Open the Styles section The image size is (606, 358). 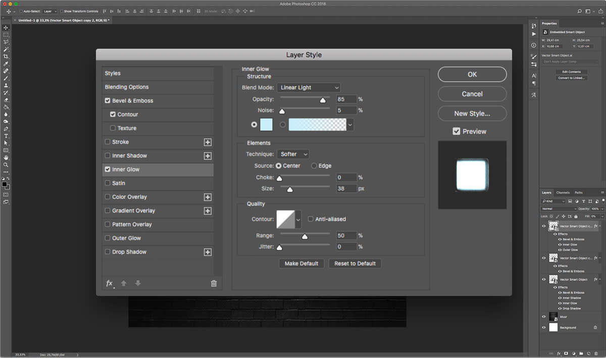click(x=158, y=74)
